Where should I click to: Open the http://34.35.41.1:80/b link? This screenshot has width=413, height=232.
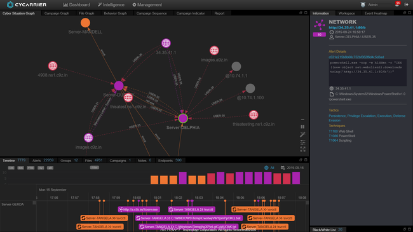point(347,27)
